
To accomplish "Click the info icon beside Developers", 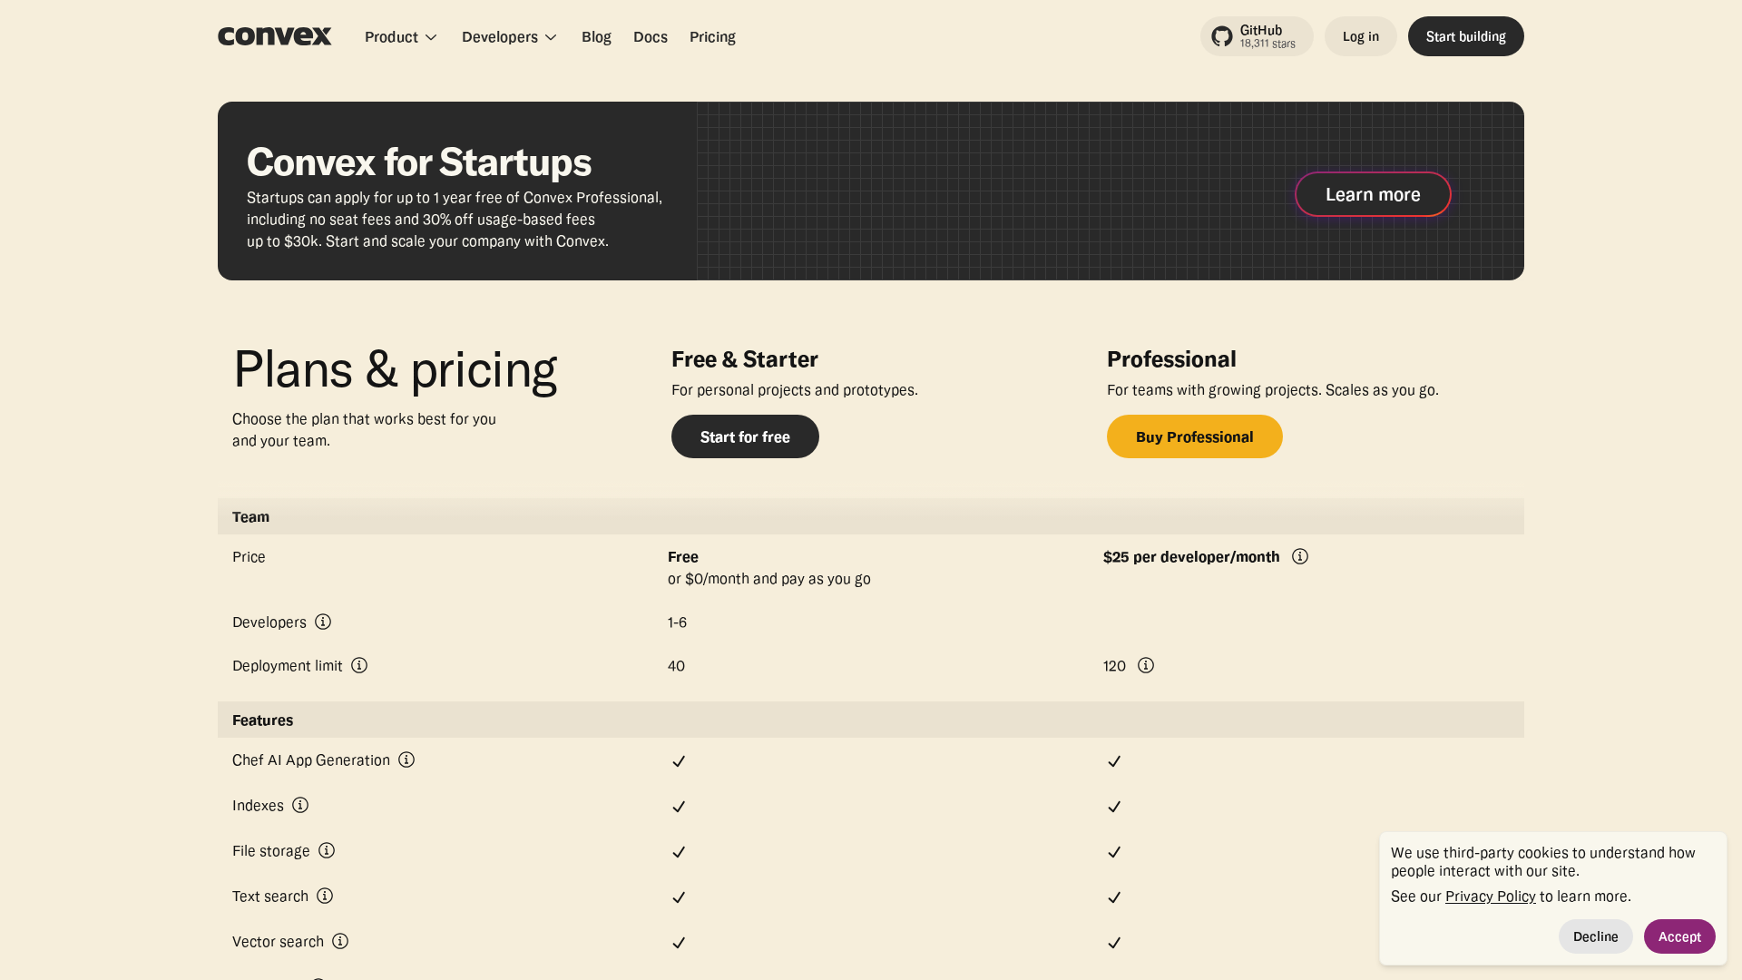I will point(324,622).
